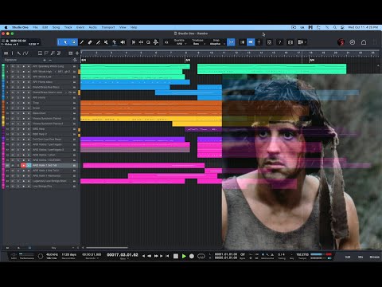Mute the Bass Drum track
Image resolution: width=382 pixels, height=287 pixels.
tap(13, 113)
